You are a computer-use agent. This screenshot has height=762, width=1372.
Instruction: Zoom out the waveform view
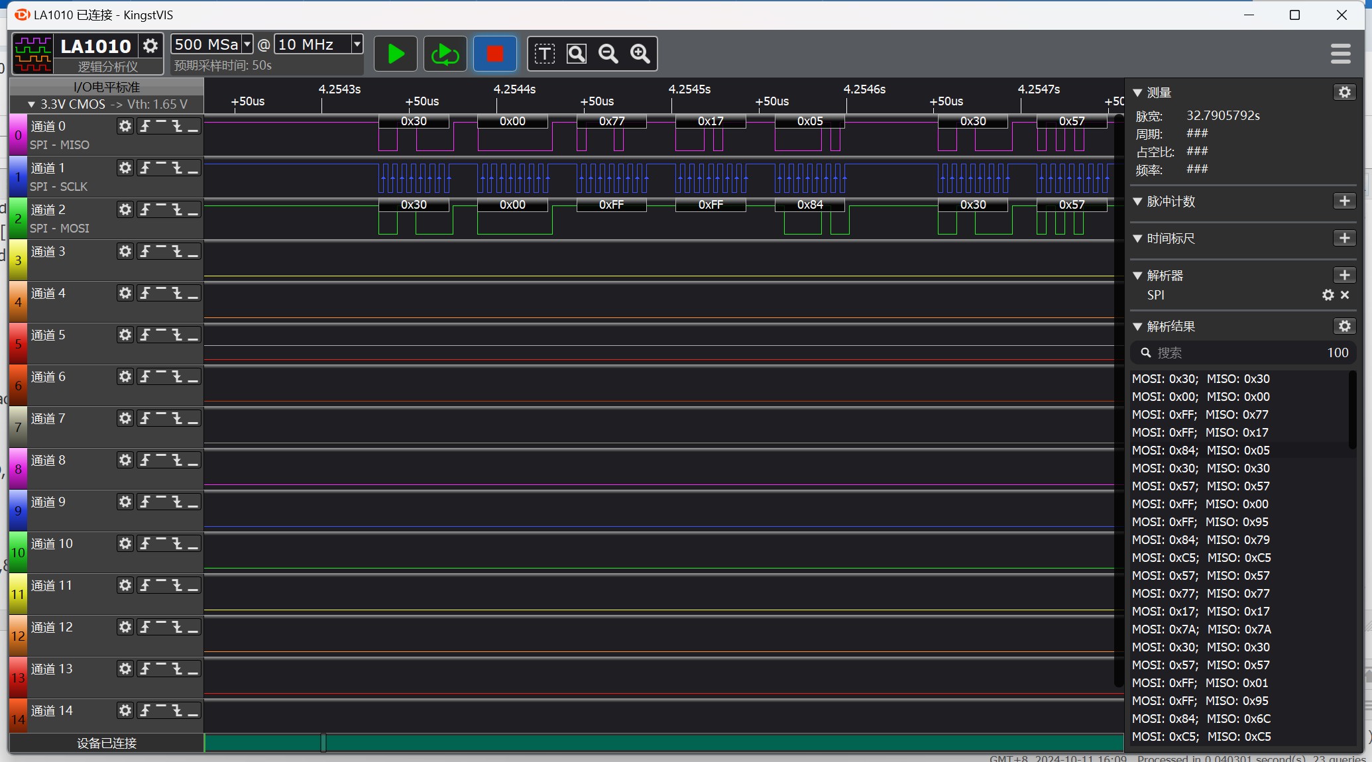608,54
